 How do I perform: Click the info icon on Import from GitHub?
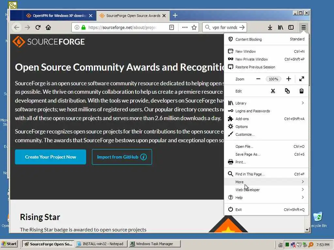(144, 157)
